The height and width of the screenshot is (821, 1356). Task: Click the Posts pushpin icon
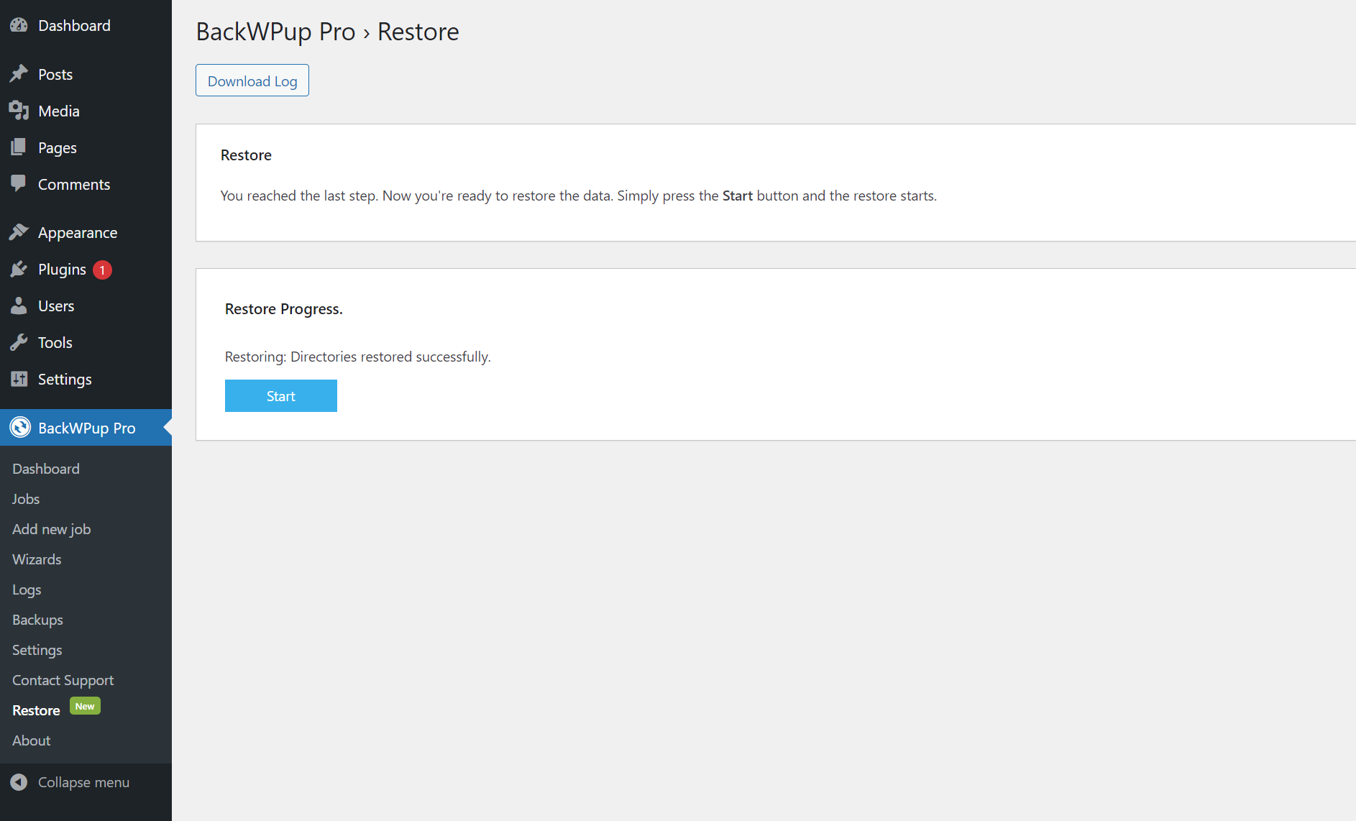(x=19, y=74)
